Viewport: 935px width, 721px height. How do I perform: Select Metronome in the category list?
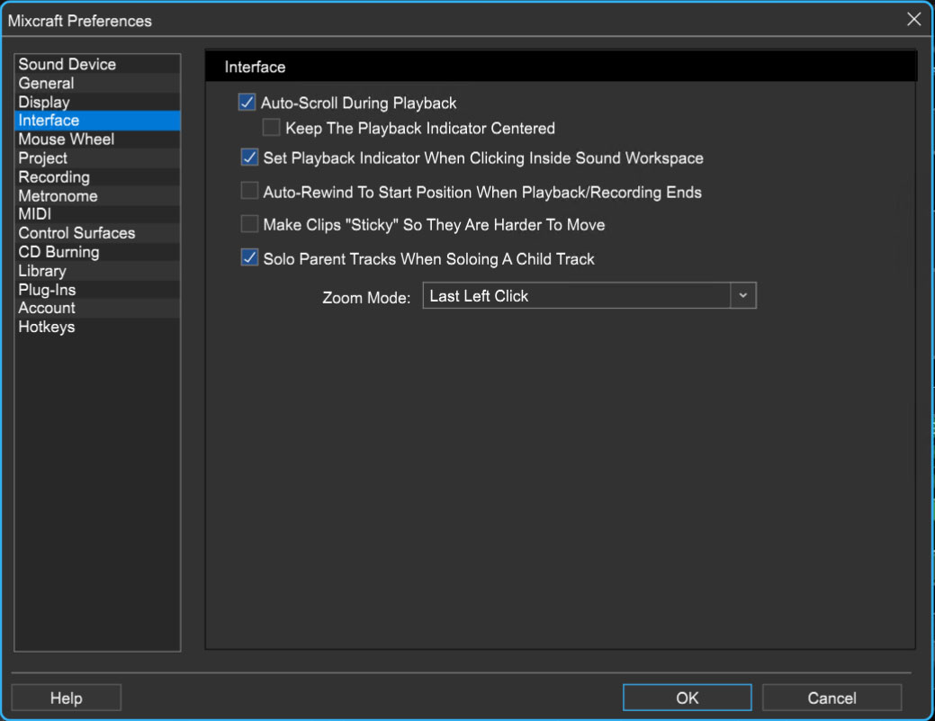coord(97,195)
